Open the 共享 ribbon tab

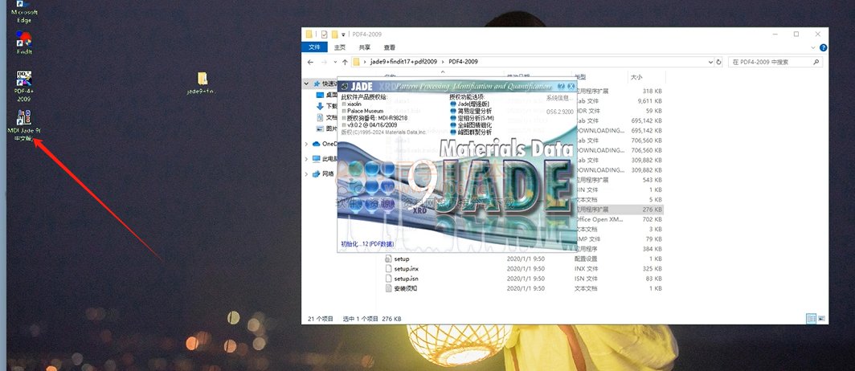pyautogui.click(x=365, y=47)
